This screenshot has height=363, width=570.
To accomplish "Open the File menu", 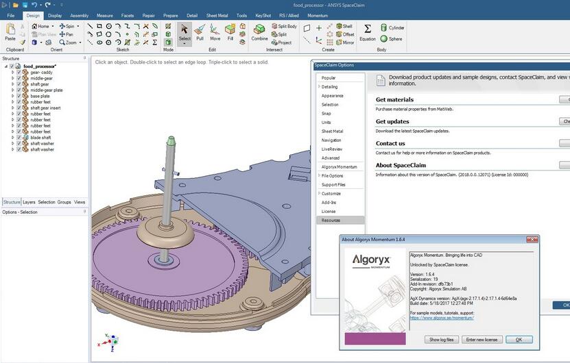I will [x=11, y=16].
